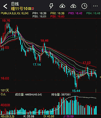Tap the red M badge
The width and height of the screenshot is (101, 118).
click(x=33, y=9)
